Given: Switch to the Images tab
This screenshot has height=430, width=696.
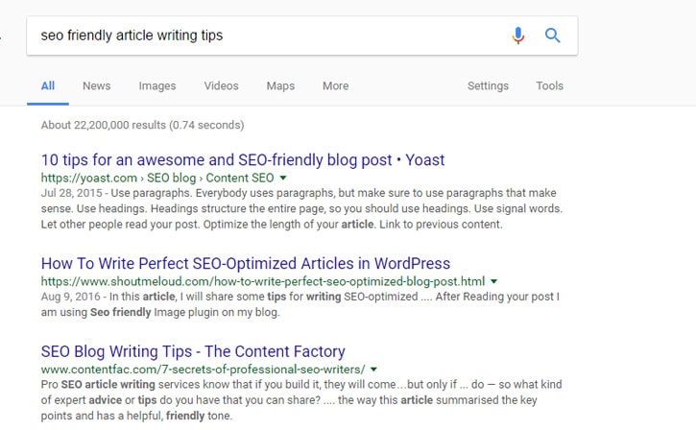Looking at the screenshot, I should pyautogui.click(x=157, y=85).
